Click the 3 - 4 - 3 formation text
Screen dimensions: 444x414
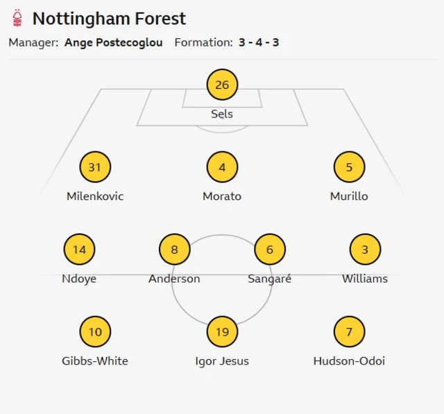pos(259,42)
